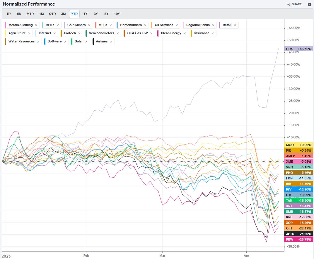
Task: Switch to 1M time range
Action: tap(42, 14)
